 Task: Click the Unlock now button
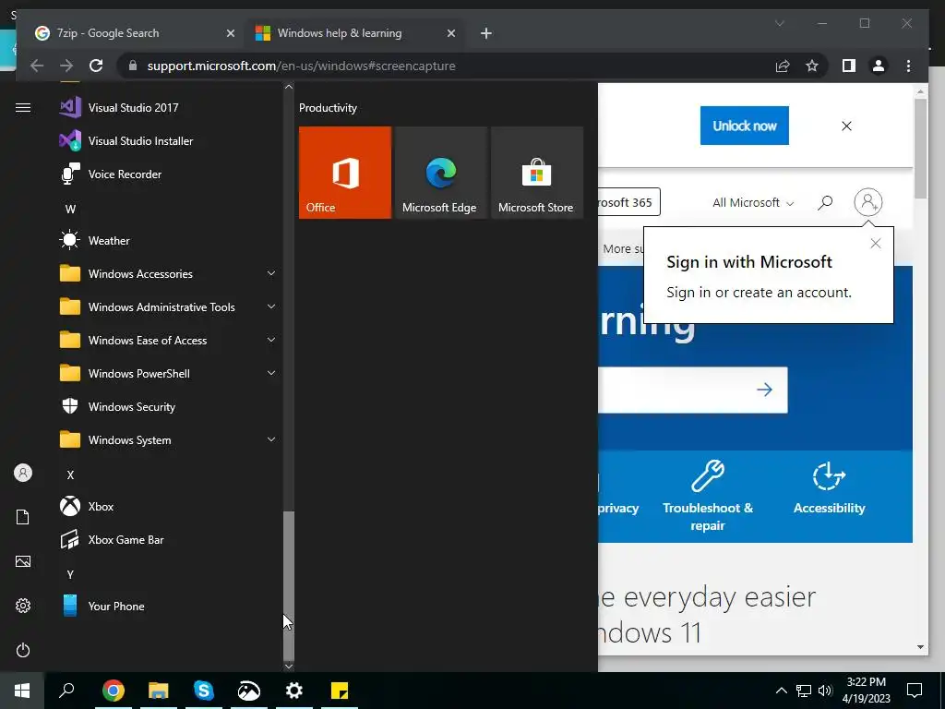click(x=745, y=126)
